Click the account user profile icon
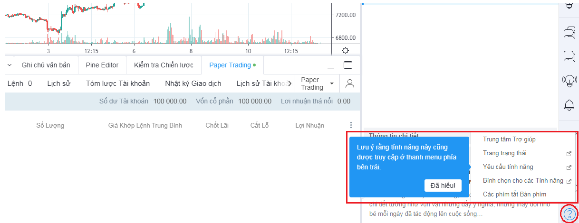 click(350, 84)
